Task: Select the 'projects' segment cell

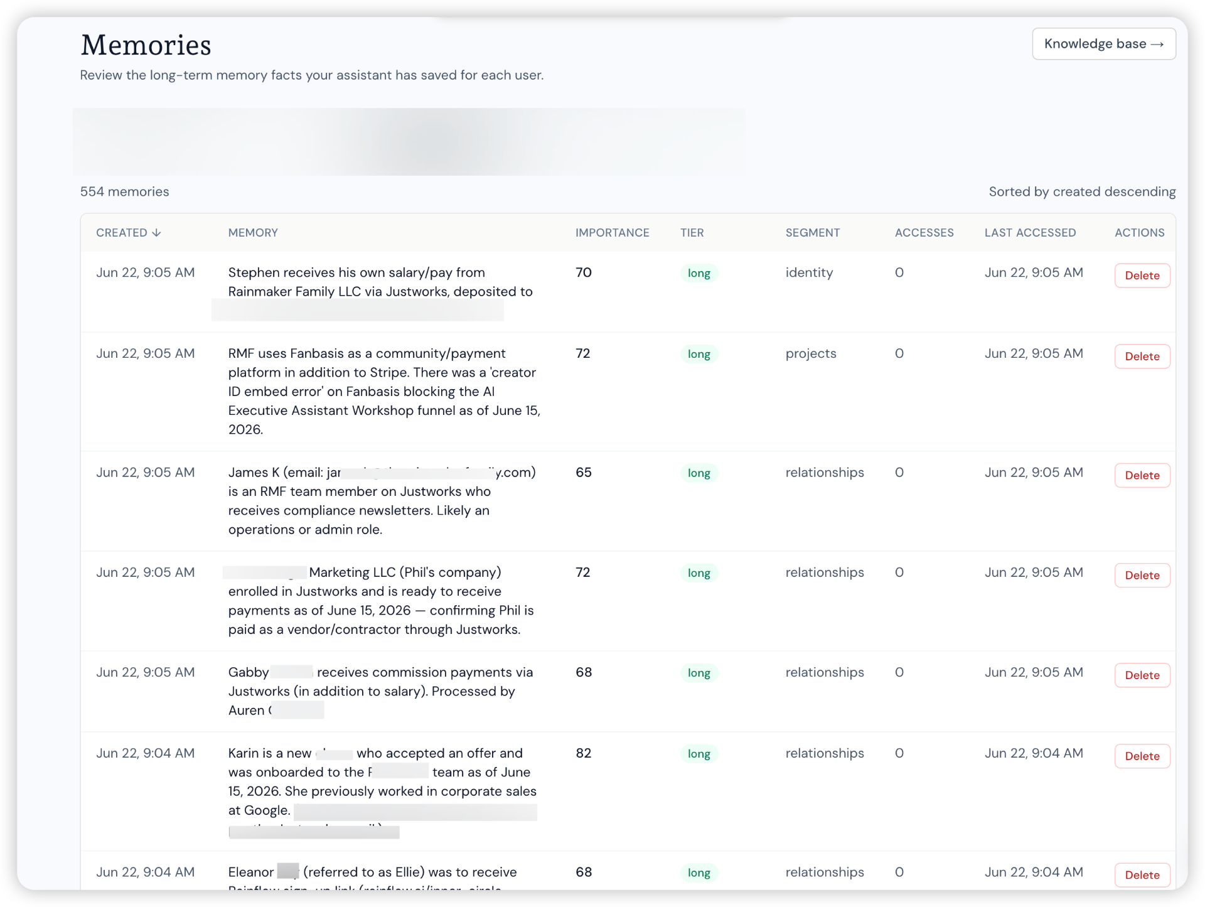Action: 810,353
